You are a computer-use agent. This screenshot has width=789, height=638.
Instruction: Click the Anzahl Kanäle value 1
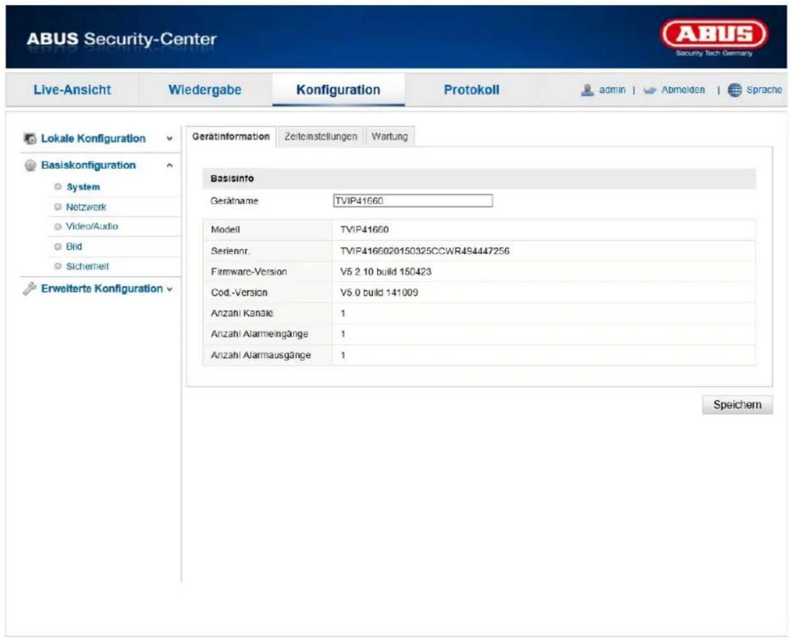(343, 313)
